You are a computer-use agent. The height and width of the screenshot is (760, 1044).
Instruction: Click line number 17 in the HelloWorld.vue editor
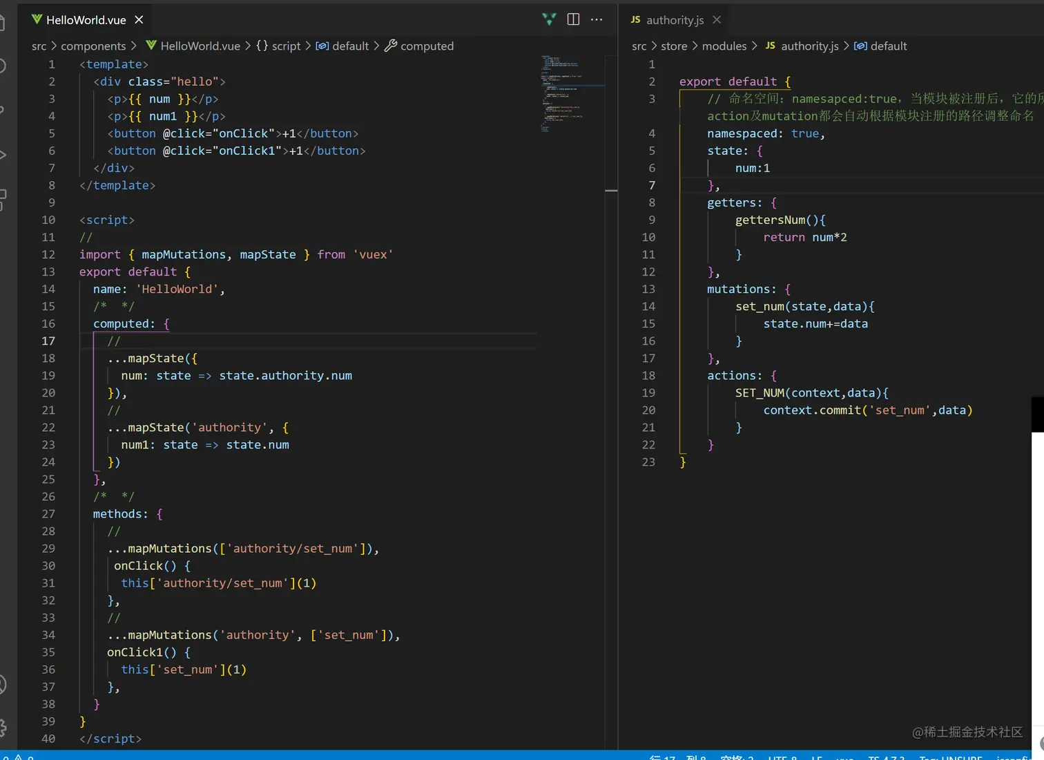pyautogui.click(x=48, y=341)
